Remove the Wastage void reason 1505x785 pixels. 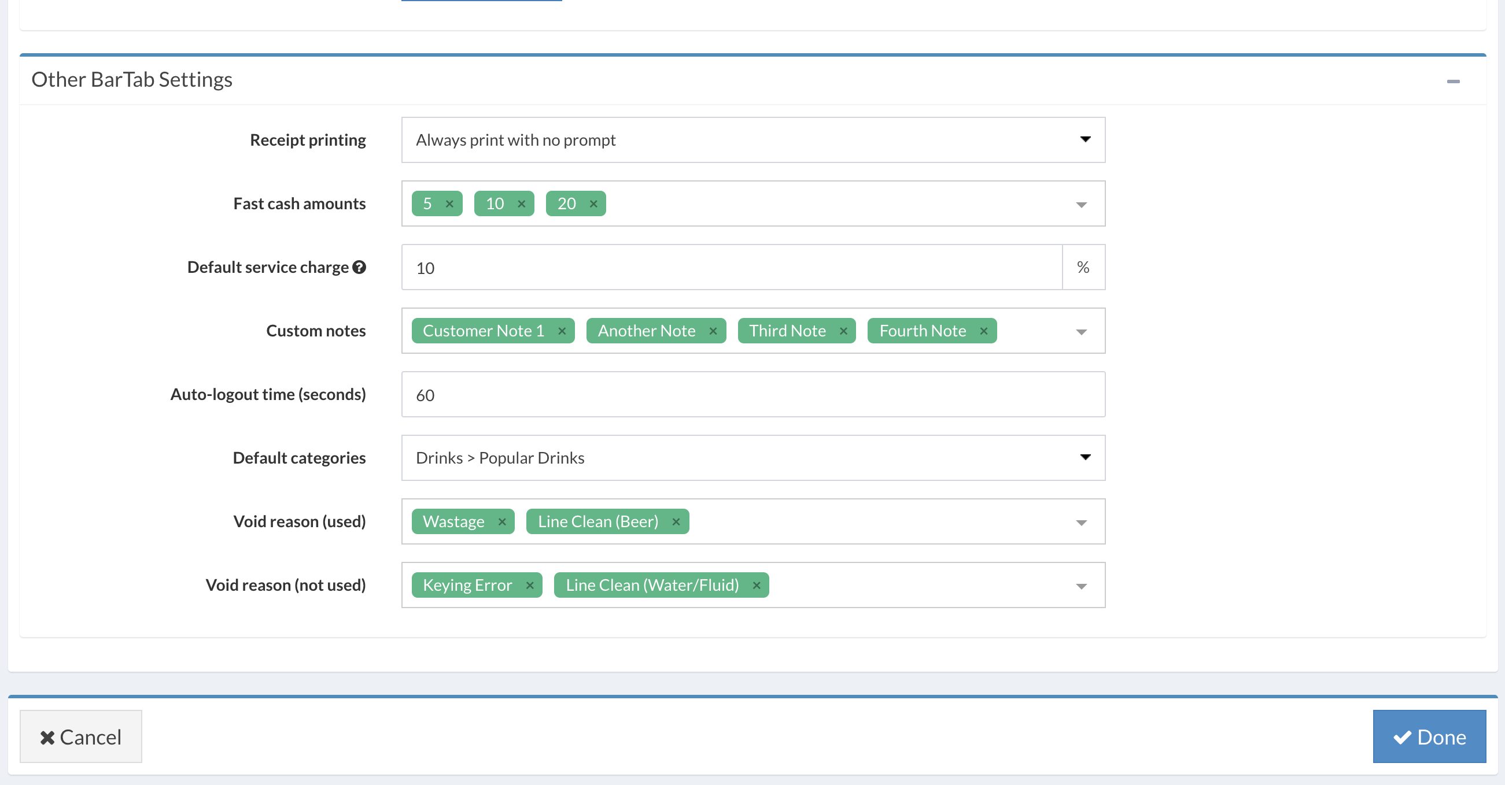pyautogui.click(x=501, y=521)
